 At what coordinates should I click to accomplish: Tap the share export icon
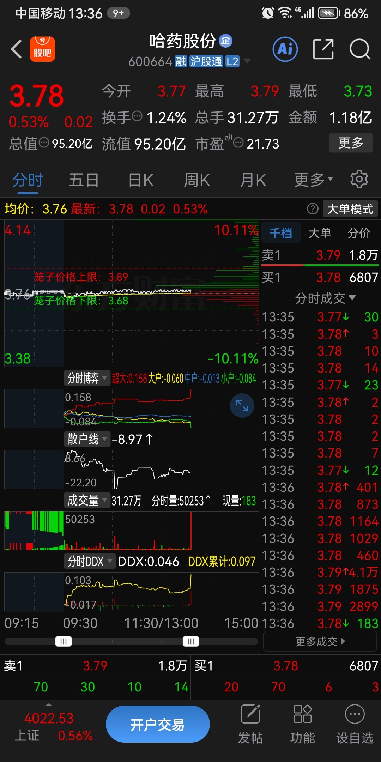323,49
